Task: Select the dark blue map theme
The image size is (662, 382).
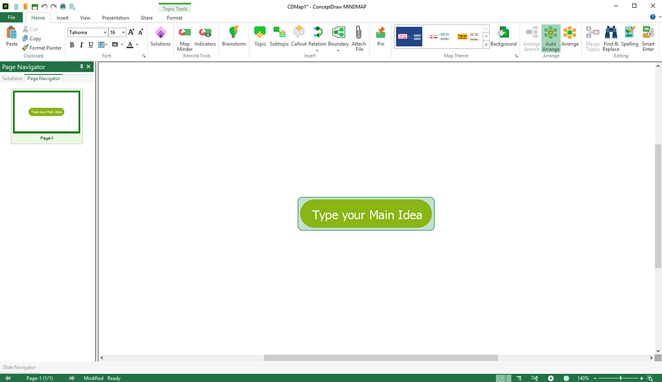Action: tap(408, 36)
